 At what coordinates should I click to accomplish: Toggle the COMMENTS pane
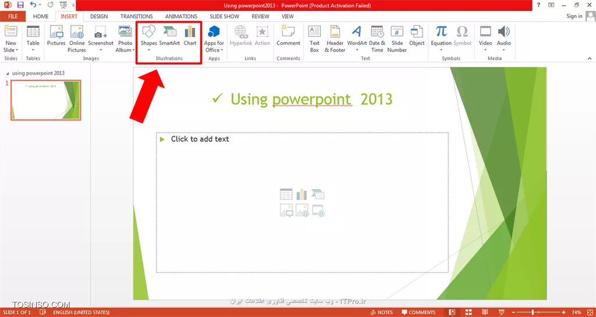coord(418,312)
